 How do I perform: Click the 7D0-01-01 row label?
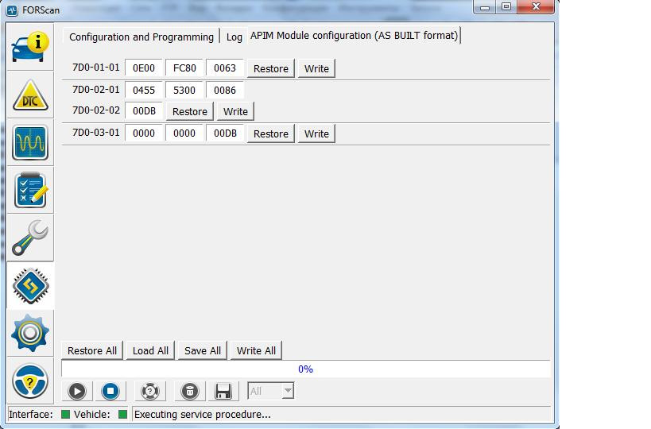(x=96, y=68)
